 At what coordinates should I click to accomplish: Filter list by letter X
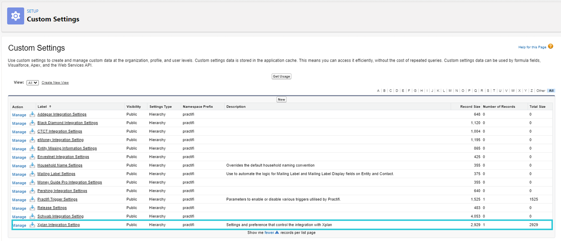tap(519, 91)
